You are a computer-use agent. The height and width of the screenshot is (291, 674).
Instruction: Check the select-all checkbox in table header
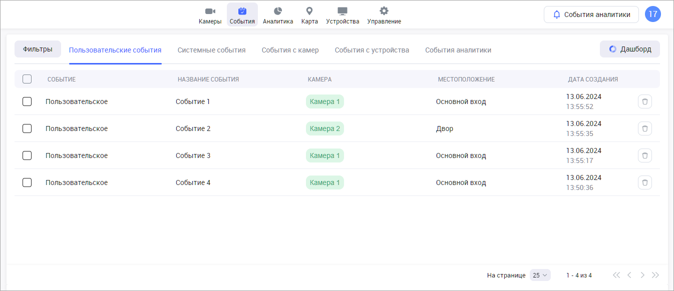point(27,79)
